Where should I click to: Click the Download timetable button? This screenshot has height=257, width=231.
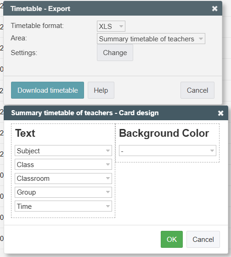[48, 90]
